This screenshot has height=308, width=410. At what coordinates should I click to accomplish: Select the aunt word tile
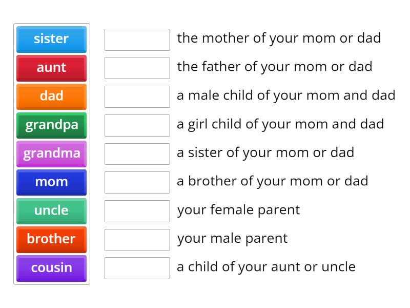[51, 68]
